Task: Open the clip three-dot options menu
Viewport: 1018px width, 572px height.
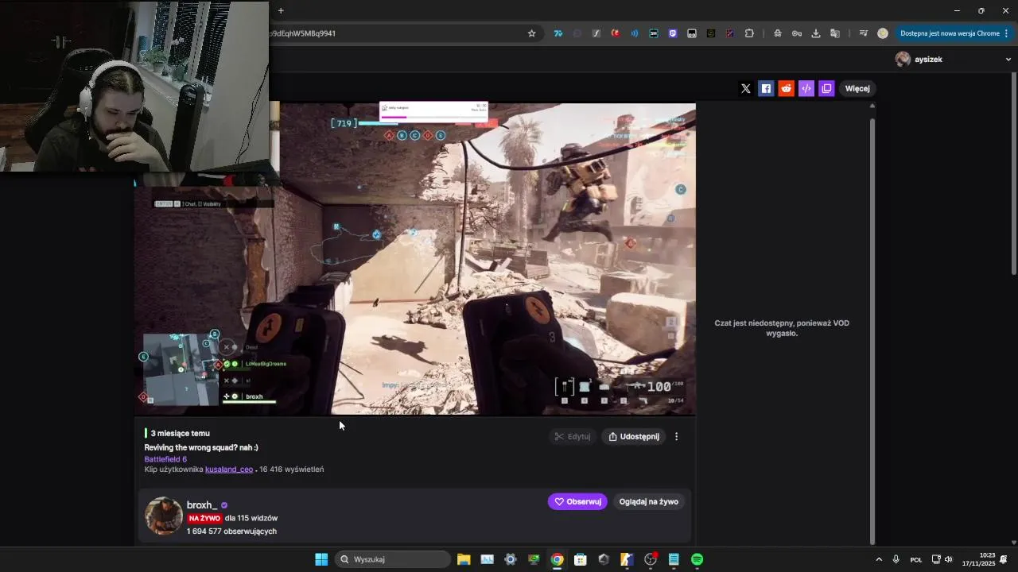Action: point(677,436)
